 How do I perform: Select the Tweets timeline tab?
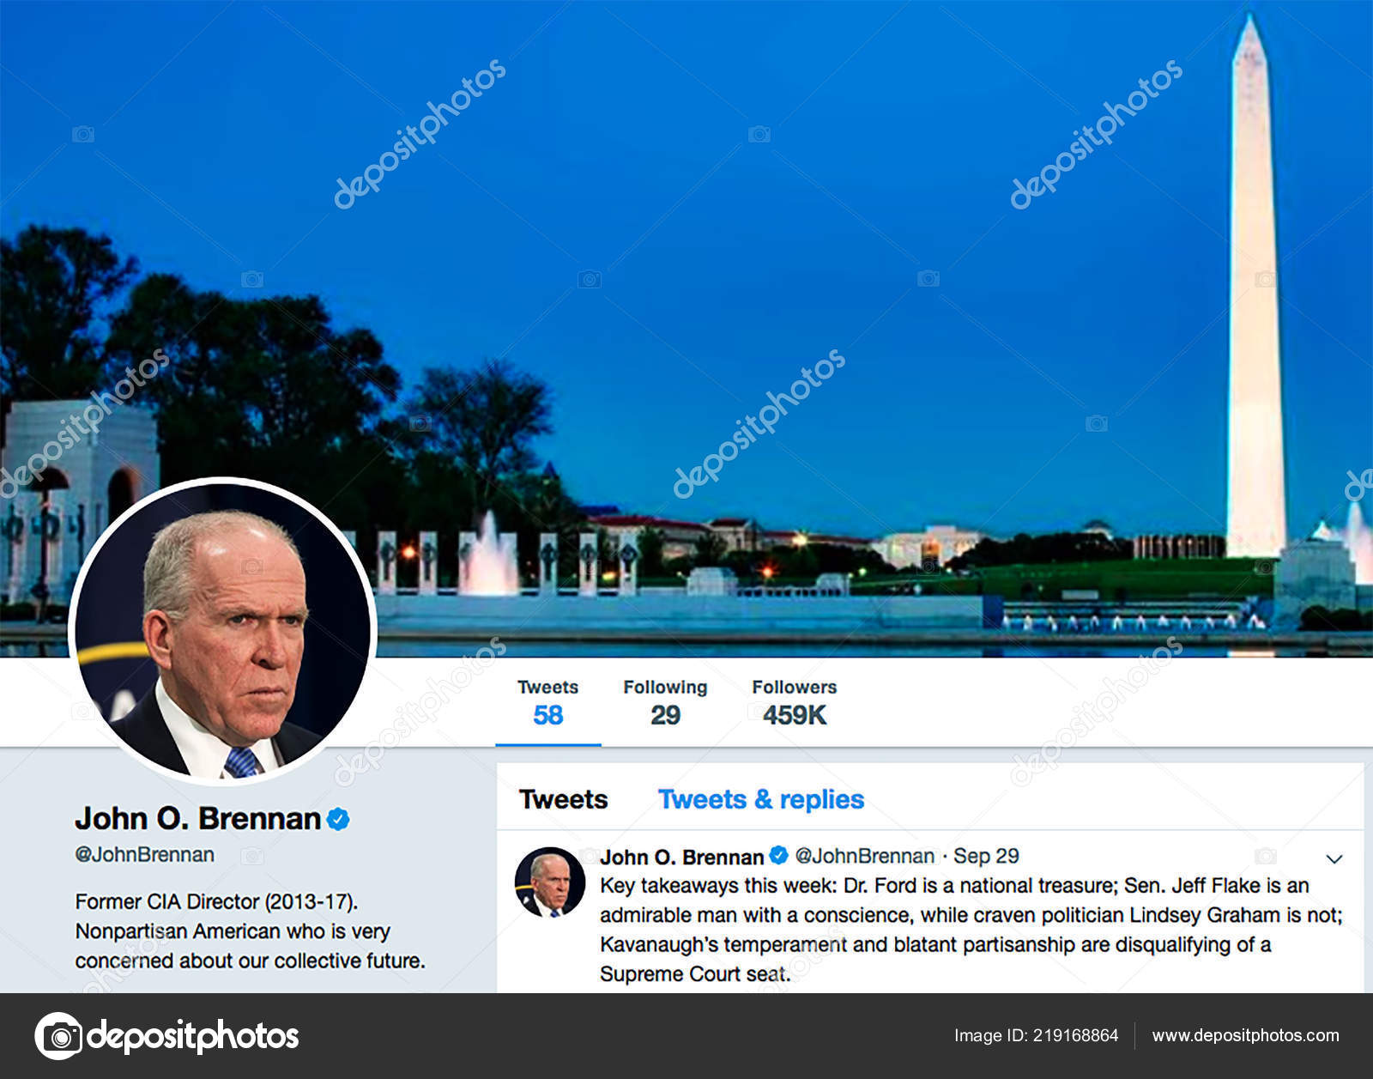(563, 799)
